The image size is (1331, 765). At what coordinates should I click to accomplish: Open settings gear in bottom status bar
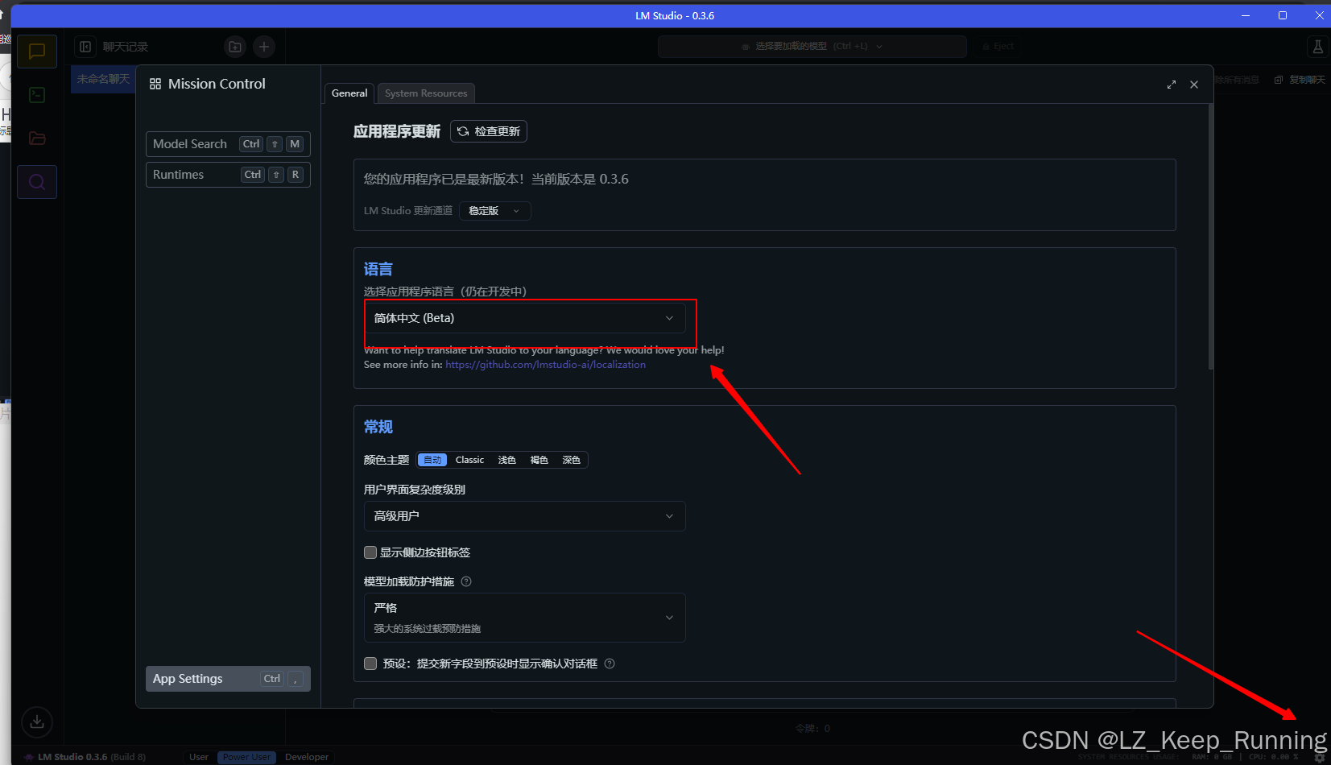(1320, 757)
